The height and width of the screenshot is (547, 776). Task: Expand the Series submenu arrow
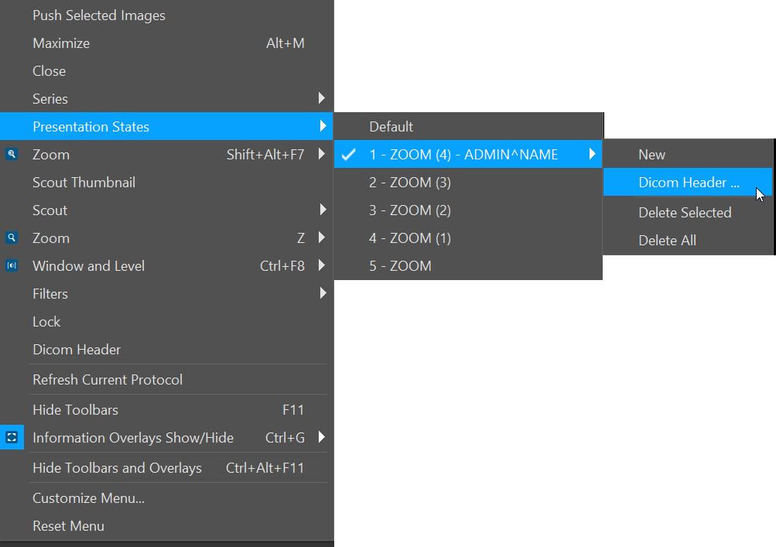pos(322,98)
